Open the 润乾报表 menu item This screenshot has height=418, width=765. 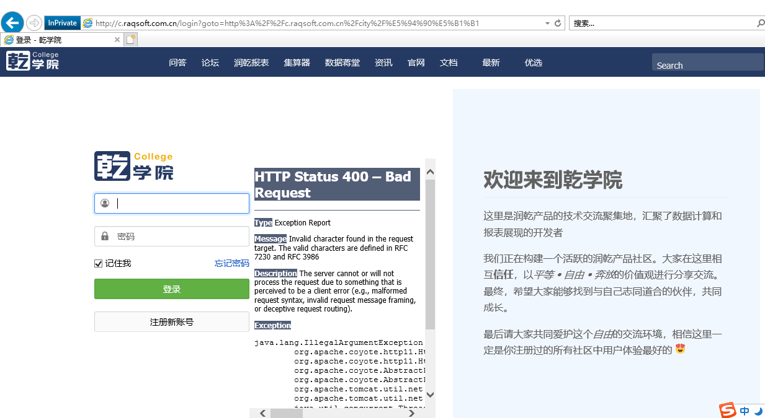point(251,63)
